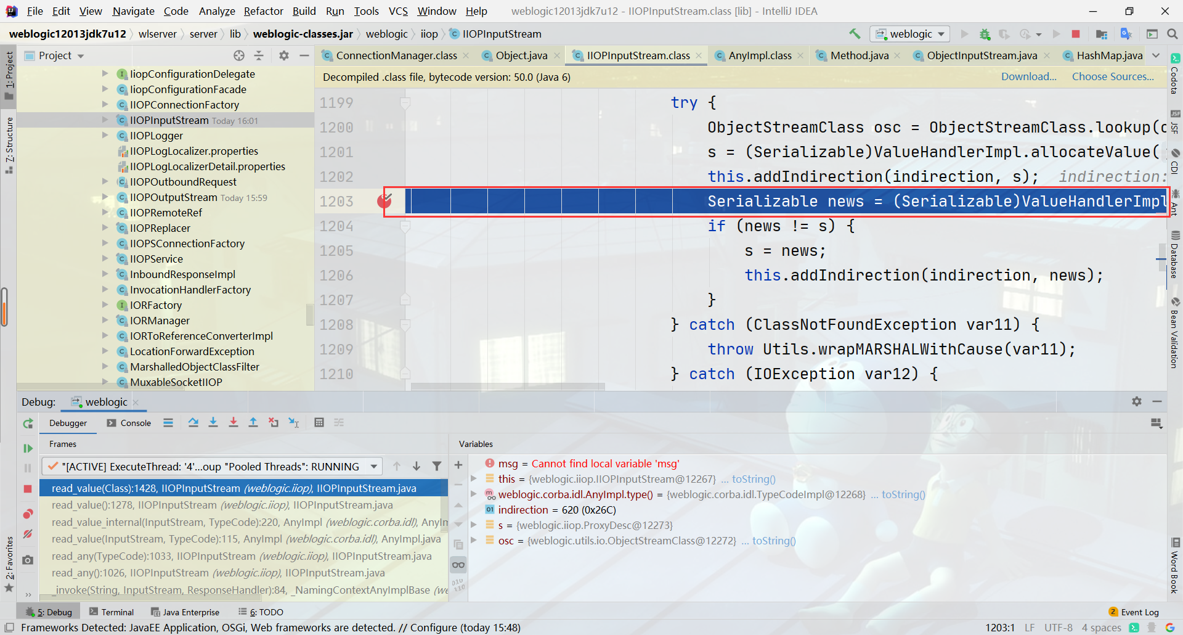Resume the program in debug sidebar
This screenshot has height=635, width=1183.
28,448
